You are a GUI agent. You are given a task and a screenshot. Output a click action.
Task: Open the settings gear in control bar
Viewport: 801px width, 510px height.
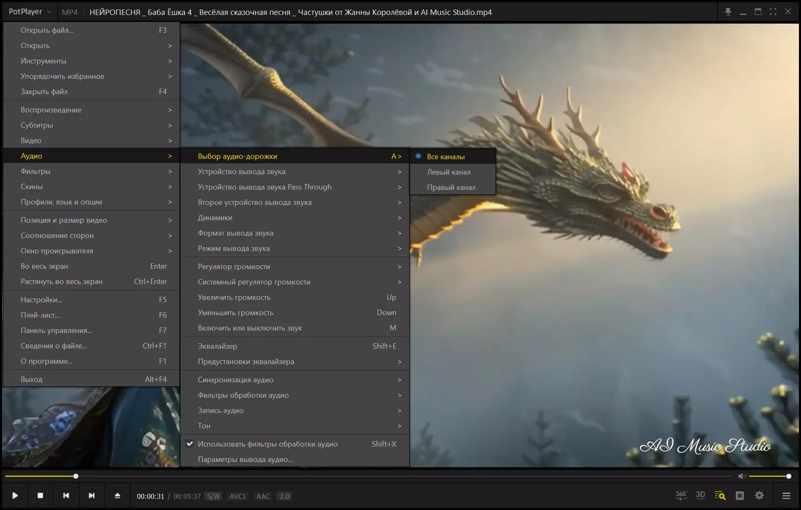(x=759, y=495)
